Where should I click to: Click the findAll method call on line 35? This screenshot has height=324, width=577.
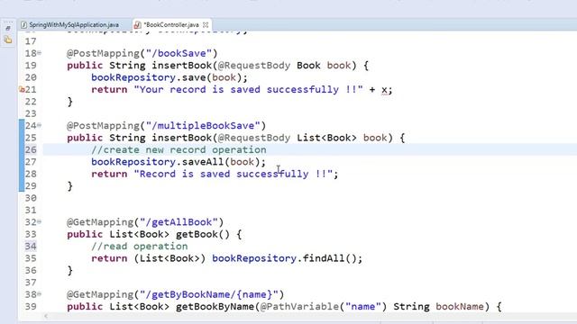pos(324,258)
